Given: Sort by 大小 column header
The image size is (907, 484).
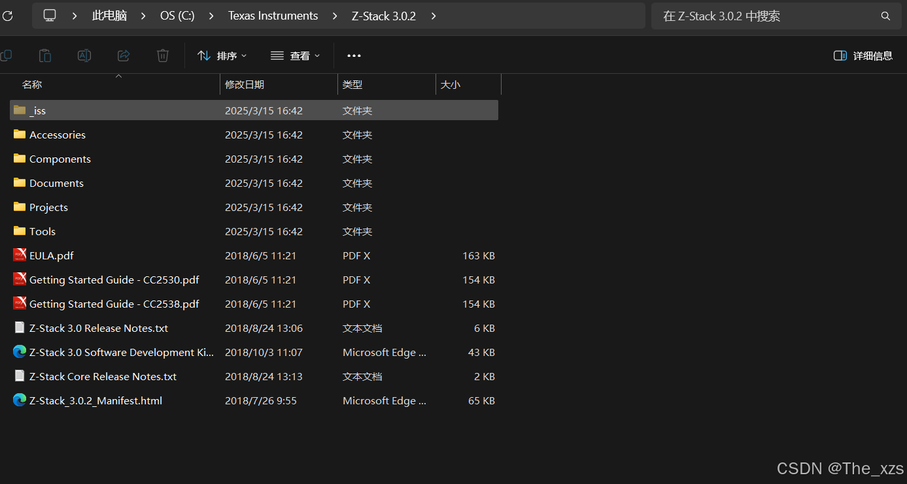Looking at the screenshot, I should [x=451, y=84].
